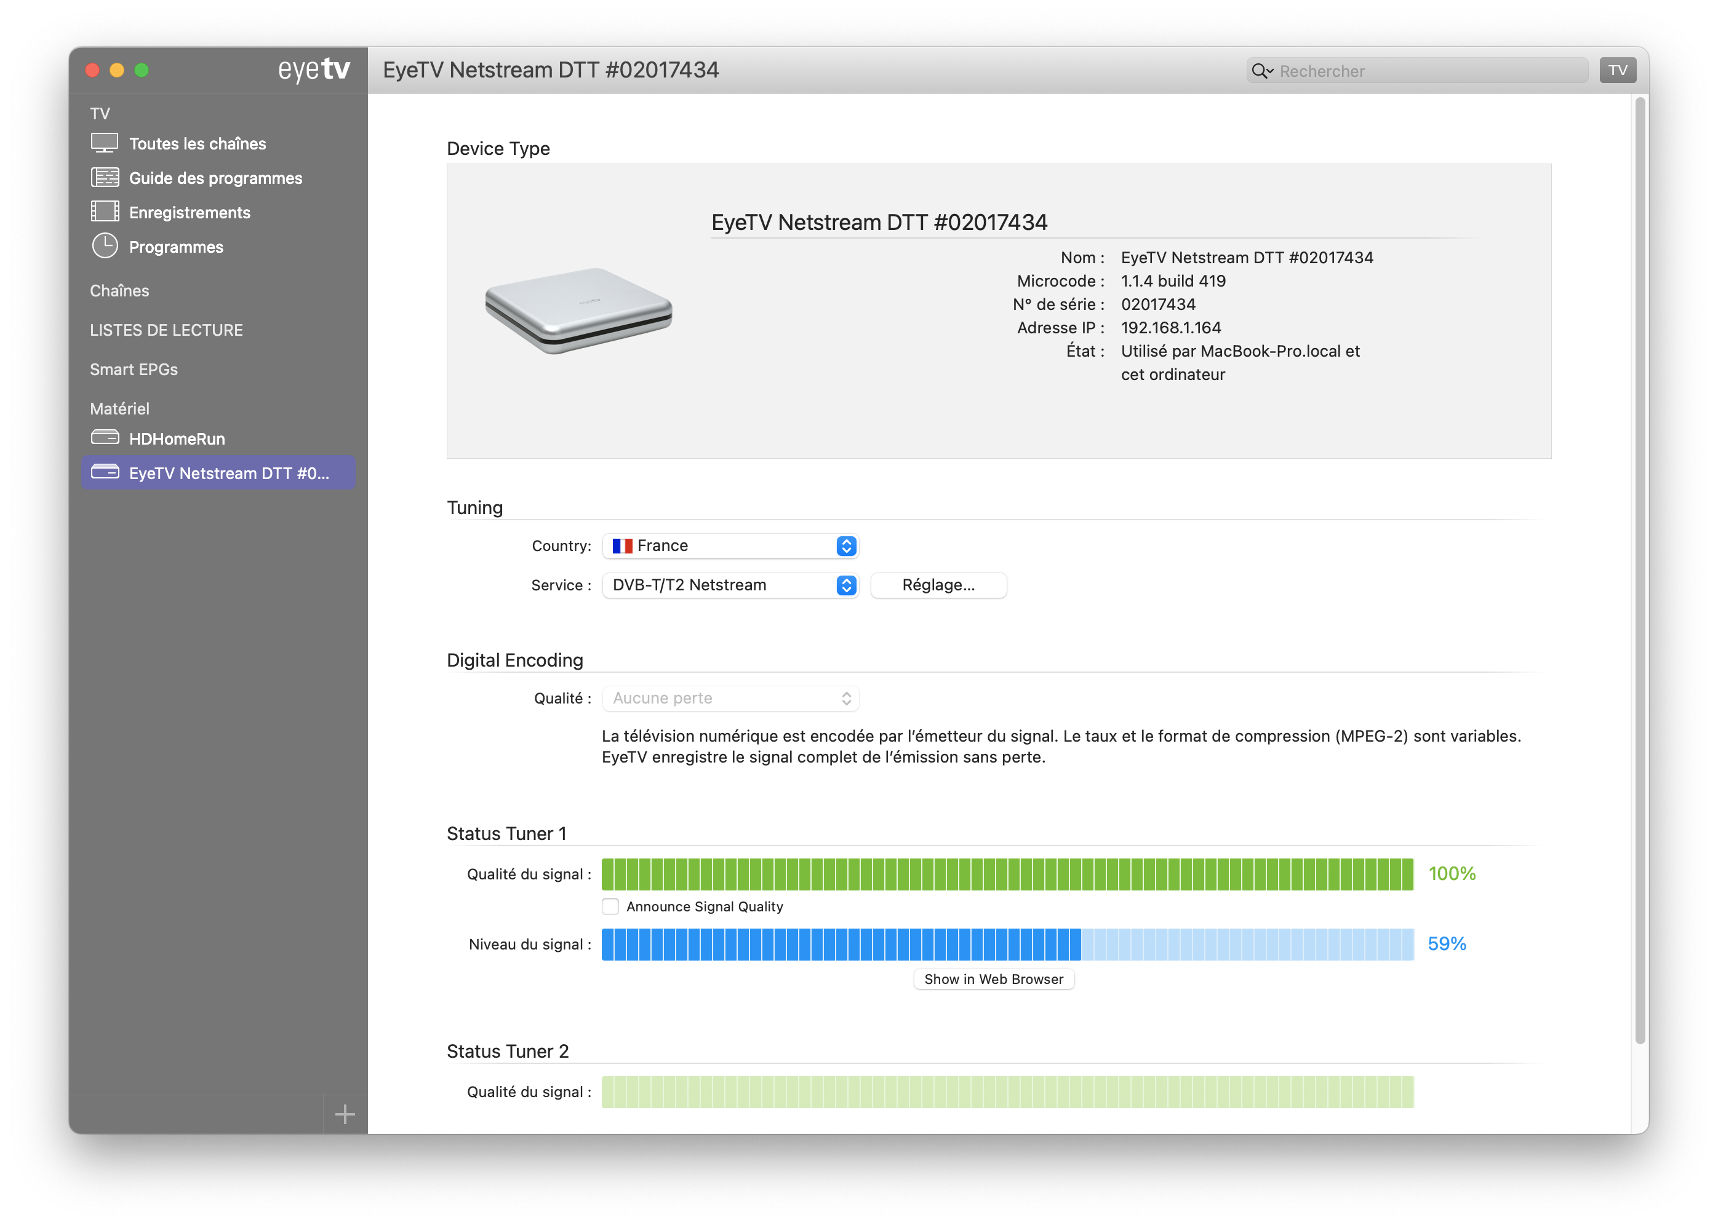
Task: Open Enregistrements in the sidebar
Action: (190, 213)
